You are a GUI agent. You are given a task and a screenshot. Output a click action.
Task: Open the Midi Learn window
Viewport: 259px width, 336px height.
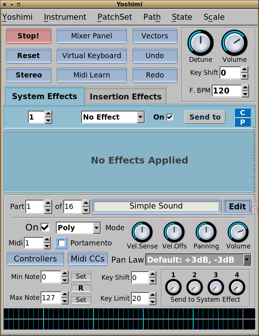[92, 75]
